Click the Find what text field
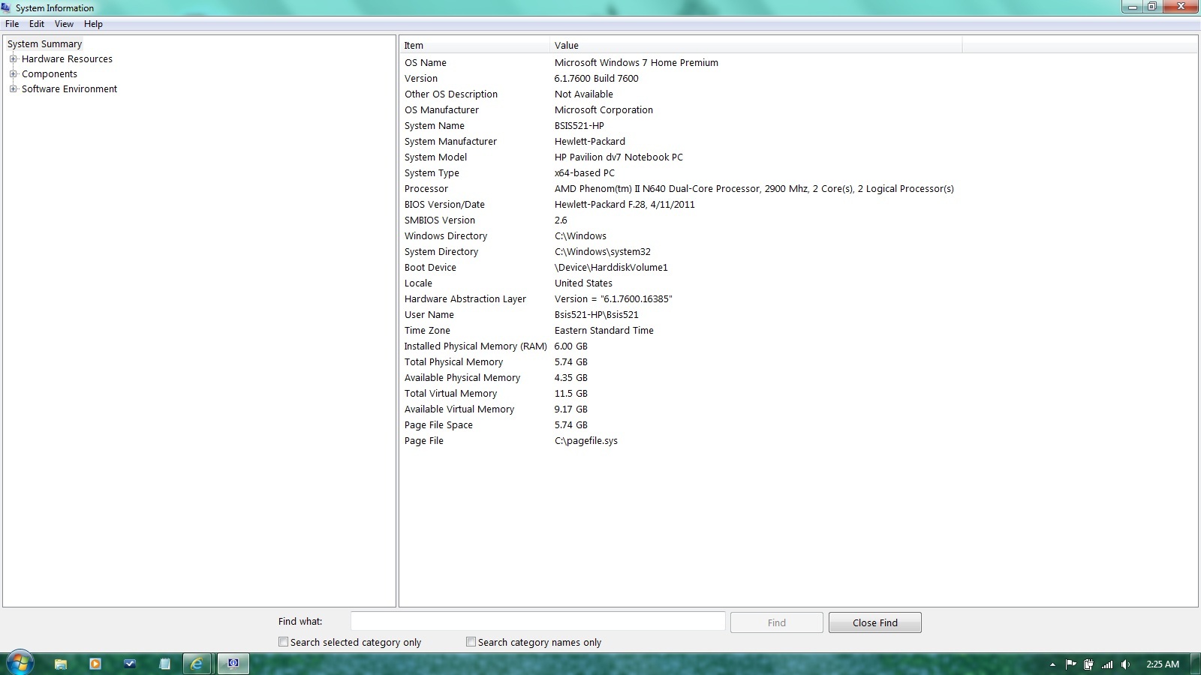The width and height of the screenshot is (1201, 675). pos(537,622)
